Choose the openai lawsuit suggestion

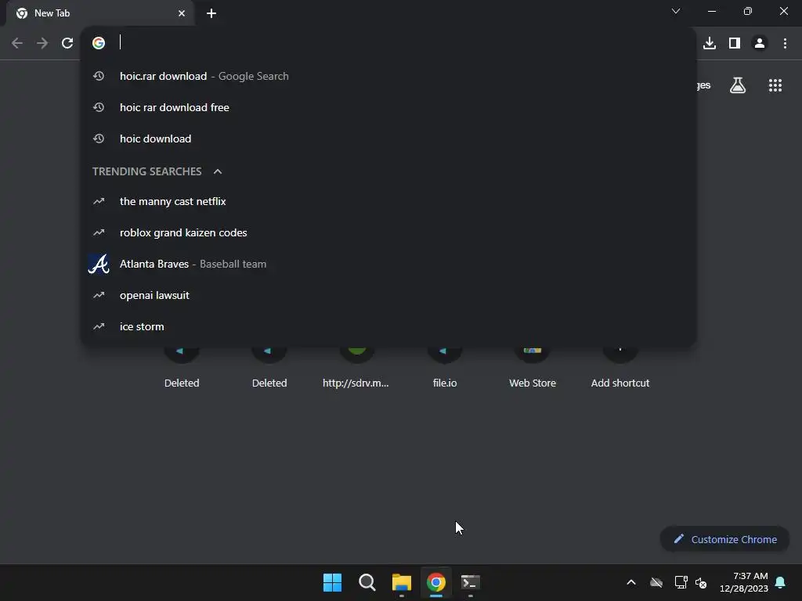(388, 295)
